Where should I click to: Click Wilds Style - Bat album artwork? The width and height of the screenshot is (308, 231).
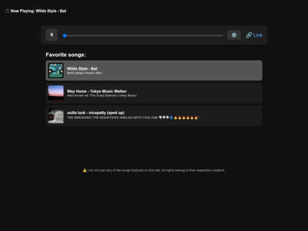(56, 71)
